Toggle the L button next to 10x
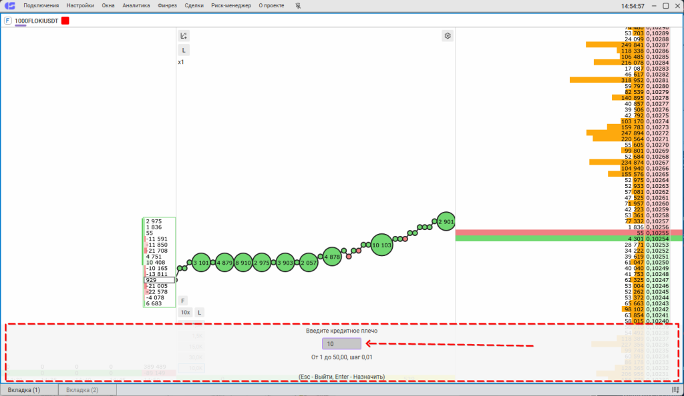Viewport: 684px width, 396px height. click(200, 312)
